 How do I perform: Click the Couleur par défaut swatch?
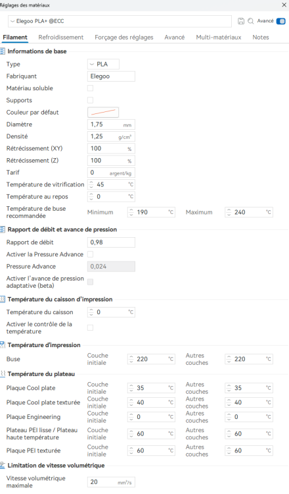(x=103, y=112)
